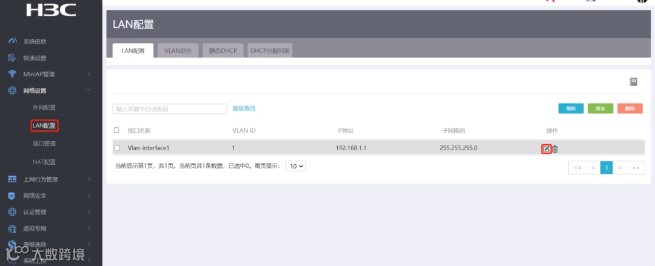Go to previous page with < button
Screen dimensions: 655x266
[593, 167]
